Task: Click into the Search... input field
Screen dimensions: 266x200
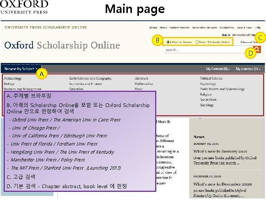Action: (208, 50)
